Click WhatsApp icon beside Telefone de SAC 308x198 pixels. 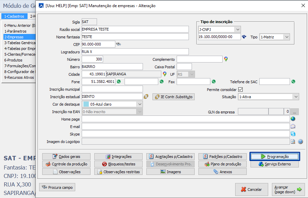click(x=293, y=82)
